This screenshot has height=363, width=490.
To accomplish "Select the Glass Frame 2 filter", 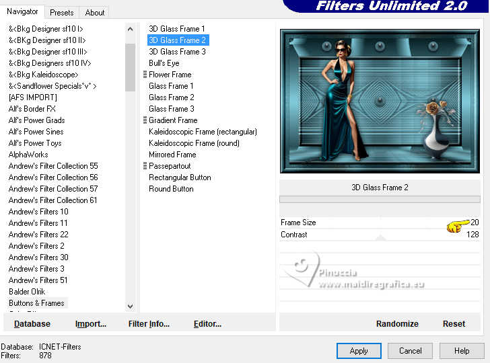I will [171, 97].
